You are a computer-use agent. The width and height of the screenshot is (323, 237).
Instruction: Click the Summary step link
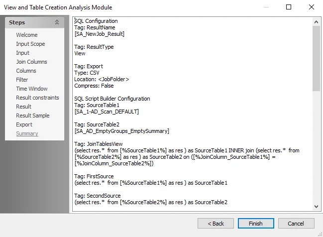pyautogui.click(x=27, y=133)
